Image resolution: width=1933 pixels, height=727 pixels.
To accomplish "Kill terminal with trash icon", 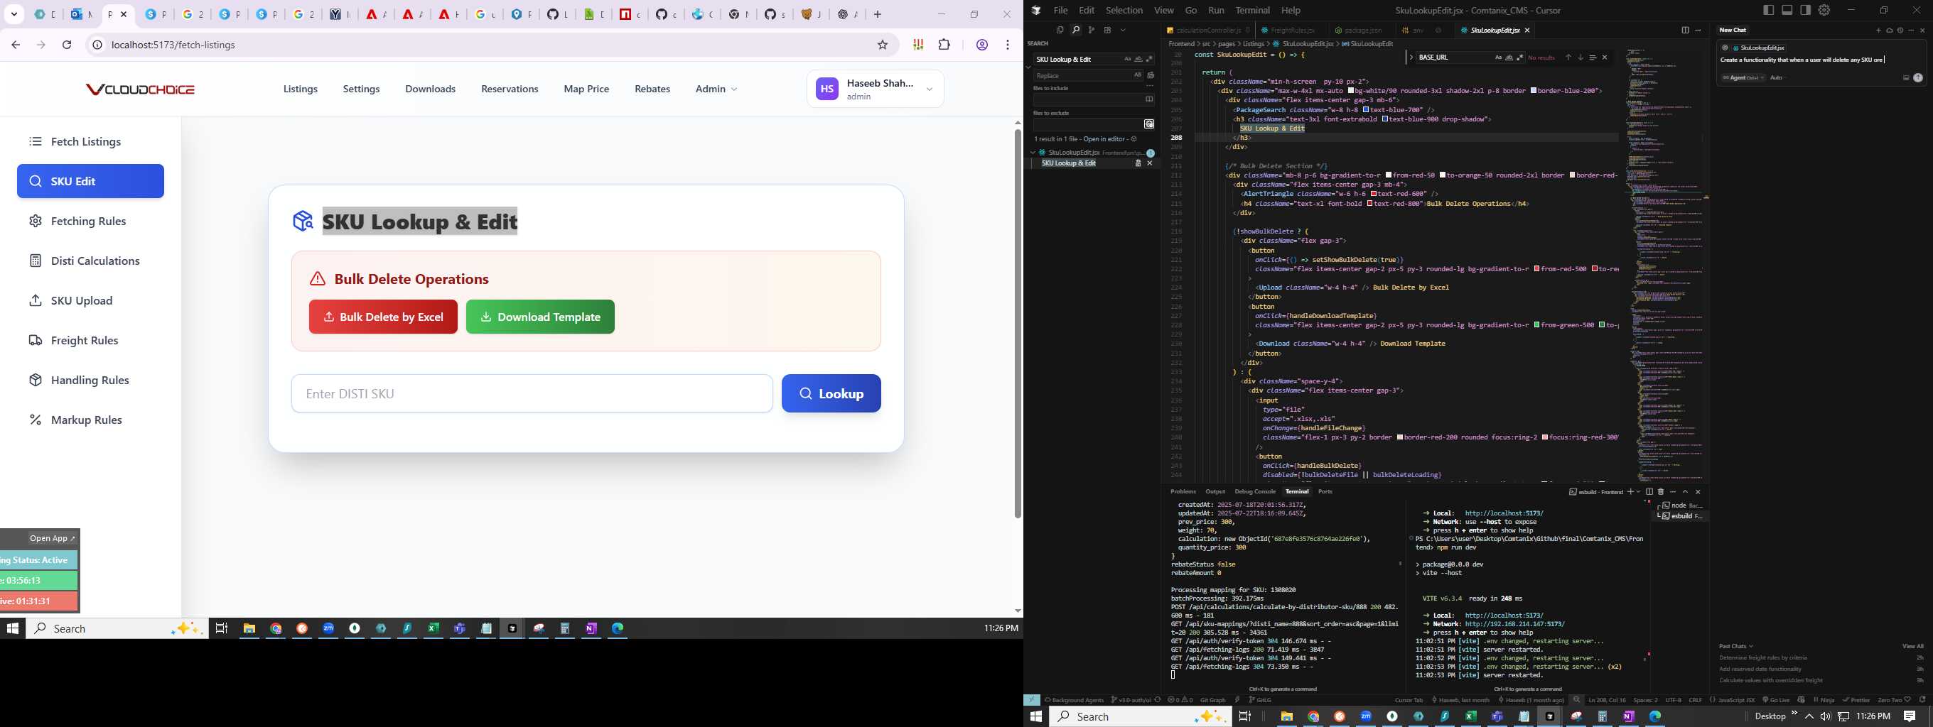I will tap(1661, 493).
